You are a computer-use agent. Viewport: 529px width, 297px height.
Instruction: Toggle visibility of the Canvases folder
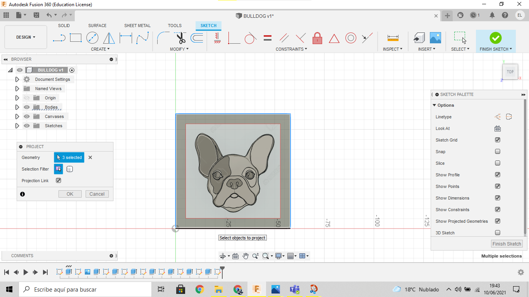coord(27,116)
